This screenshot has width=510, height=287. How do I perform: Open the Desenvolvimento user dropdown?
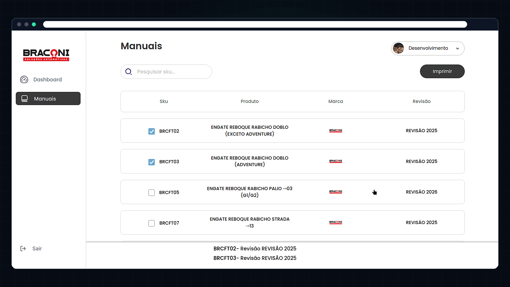tap(428, 48)
